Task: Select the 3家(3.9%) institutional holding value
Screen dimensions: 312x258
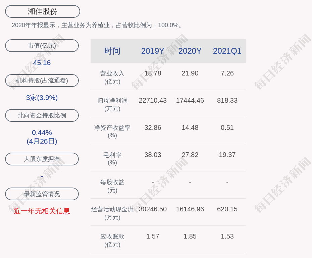Action: point(42,98)
